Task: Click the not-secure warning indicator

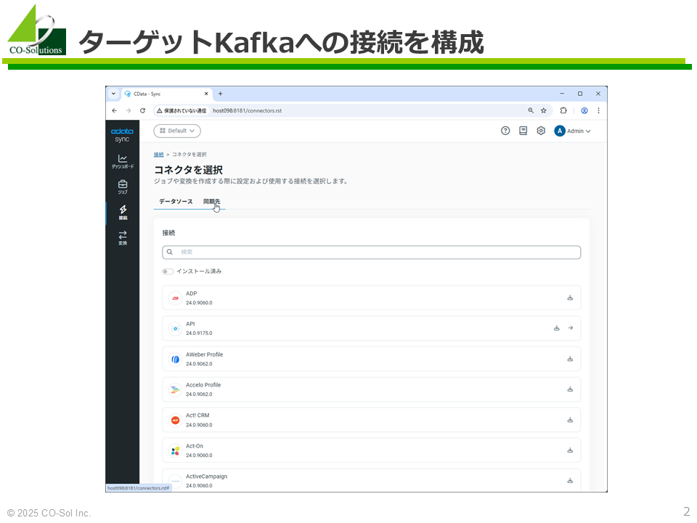Action: pos(182,110)
